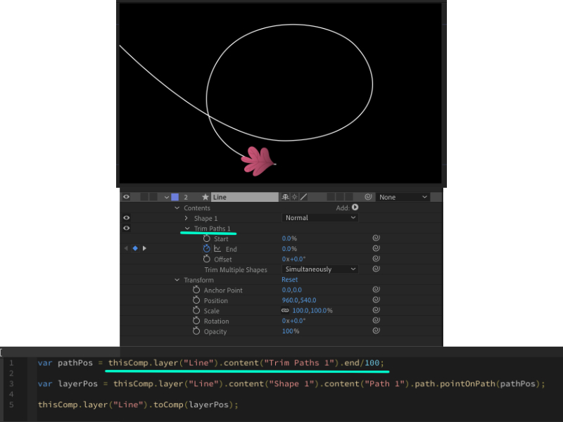Viewport: 563px width, 422px height.
Task: Enable the Start property stopwatch
Action: [206, 238]
